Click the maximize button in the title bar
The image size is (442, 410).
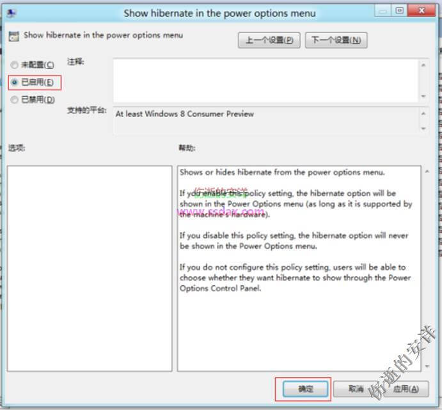[x=399, y=11]
